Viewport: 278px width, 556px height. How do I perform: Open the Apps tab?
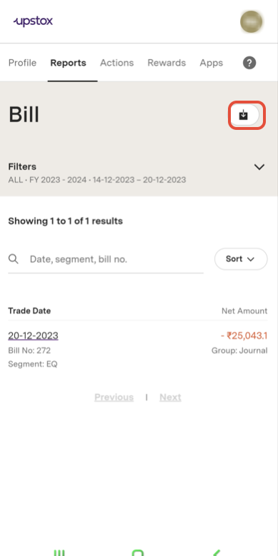coord(212,63)
